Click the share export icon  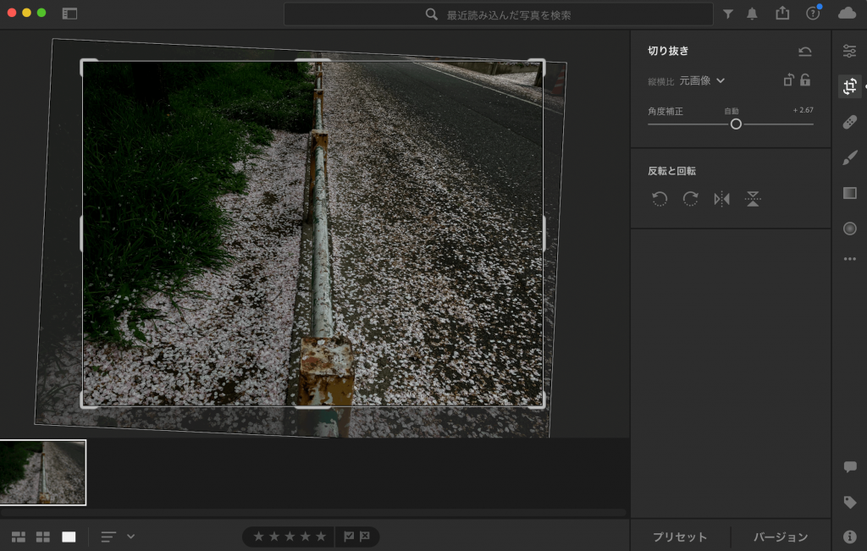point(782,14)
